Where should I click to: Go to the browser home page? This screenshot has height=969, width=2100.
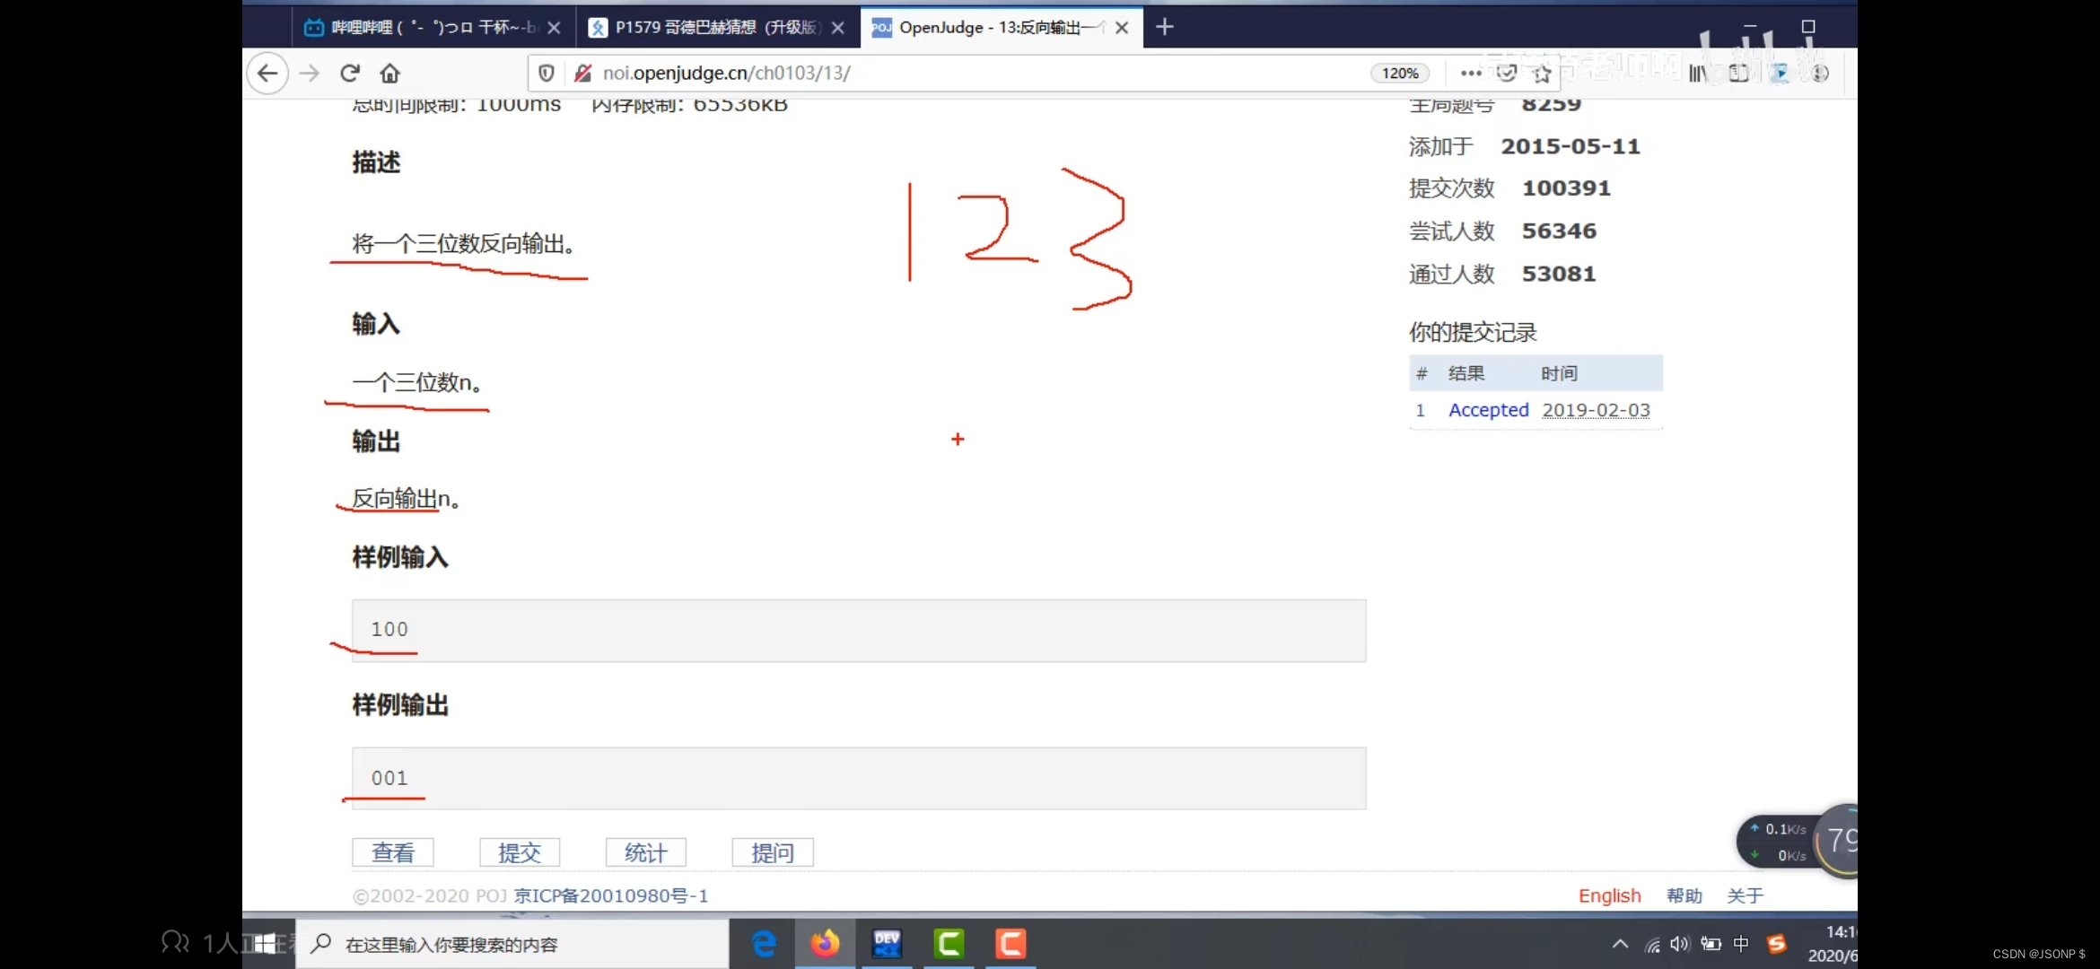click(x=389, y=74)
